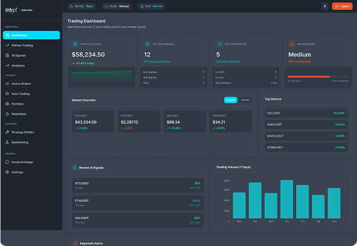Click the Portfolio briefcase icon
Screen dimensions: 357x246
(7, 104)
